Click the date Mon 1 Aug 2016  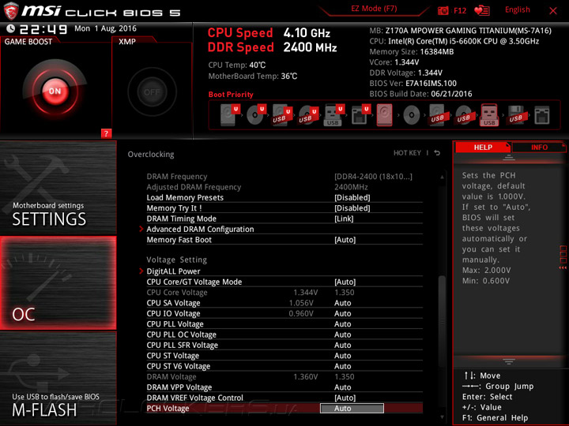[105, 28]
